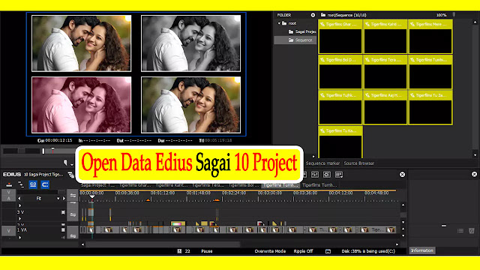Open the Tigerfilms Ghar sequence thumbnail
Viewport: 480px width, 270px height.
coord(340,37)
